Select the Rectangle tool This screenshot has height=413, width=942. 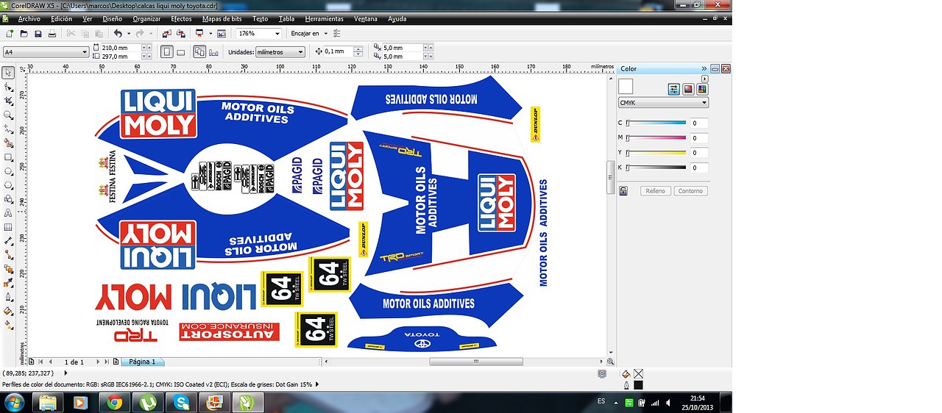tap(8, 157)
